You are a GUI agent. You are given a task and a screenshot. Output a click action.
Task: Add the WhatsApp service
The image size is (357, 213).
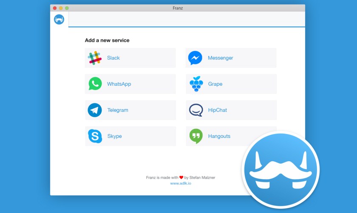(x=130, y=84)
